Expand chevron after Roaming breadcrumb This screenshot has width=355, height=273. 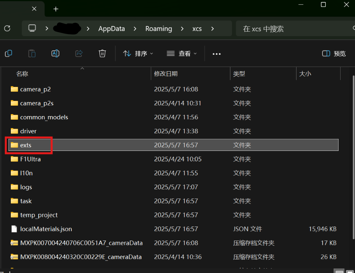point(182,29)
